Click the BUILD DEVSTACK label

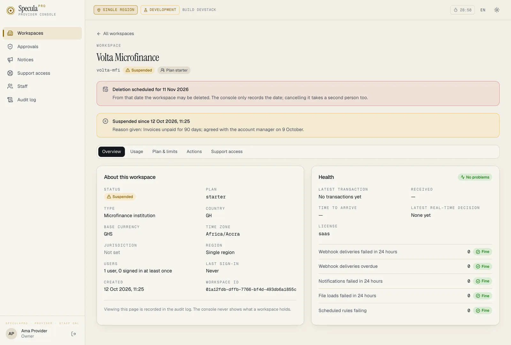pos(199,10)
